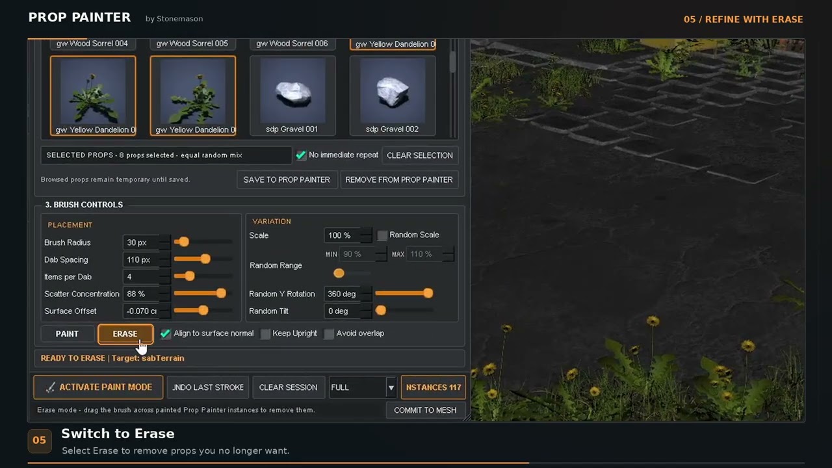
Task: Click the READY TO ERASE status text
Action: click(x=112, y=358)
